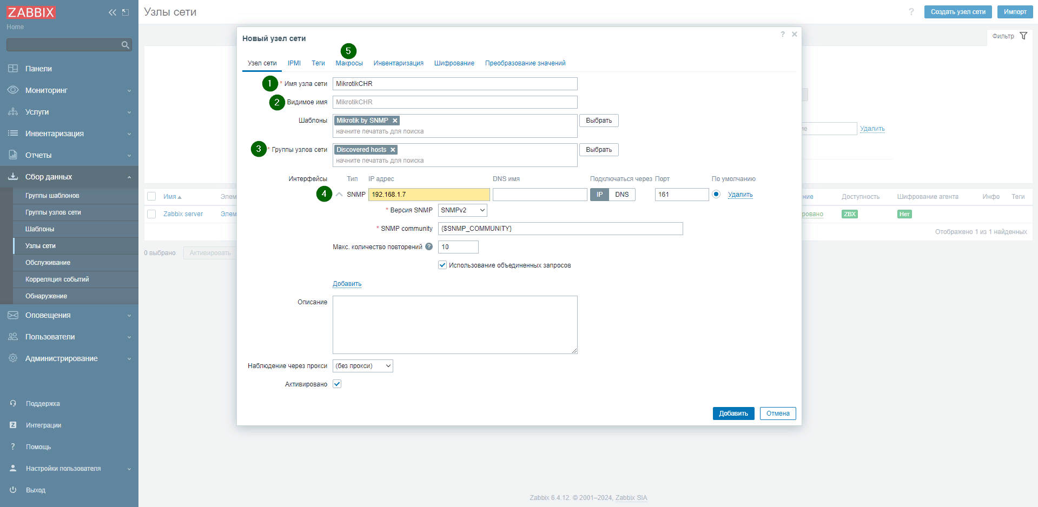
Task: Click the Описание text area
Action: 455,325
